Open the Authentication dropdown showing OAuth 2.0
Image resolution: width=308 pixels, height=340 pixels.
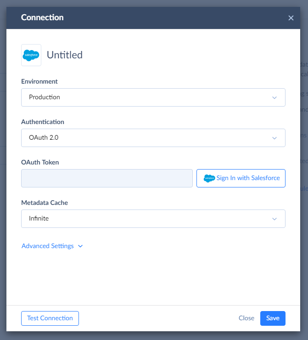153,138
